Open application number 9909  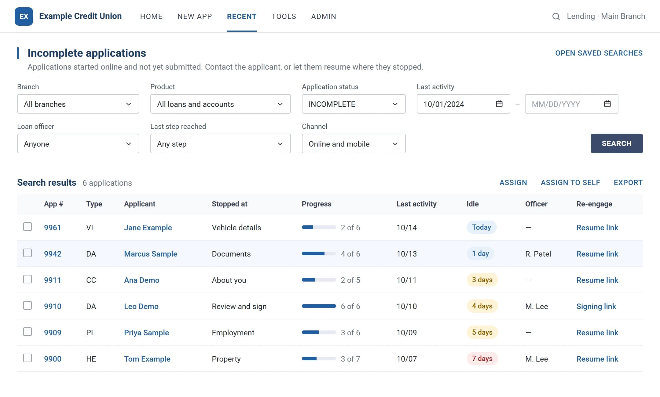point(53,333)
